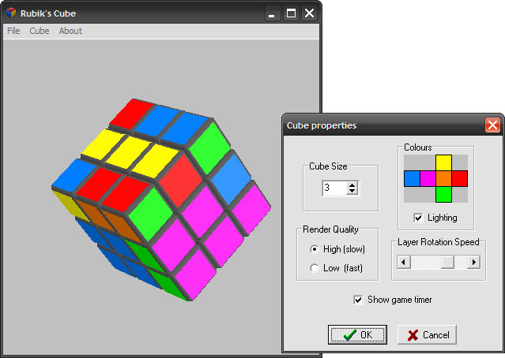Click OK to apply cube properties
The image size is (505, 358).
[357, 334]
